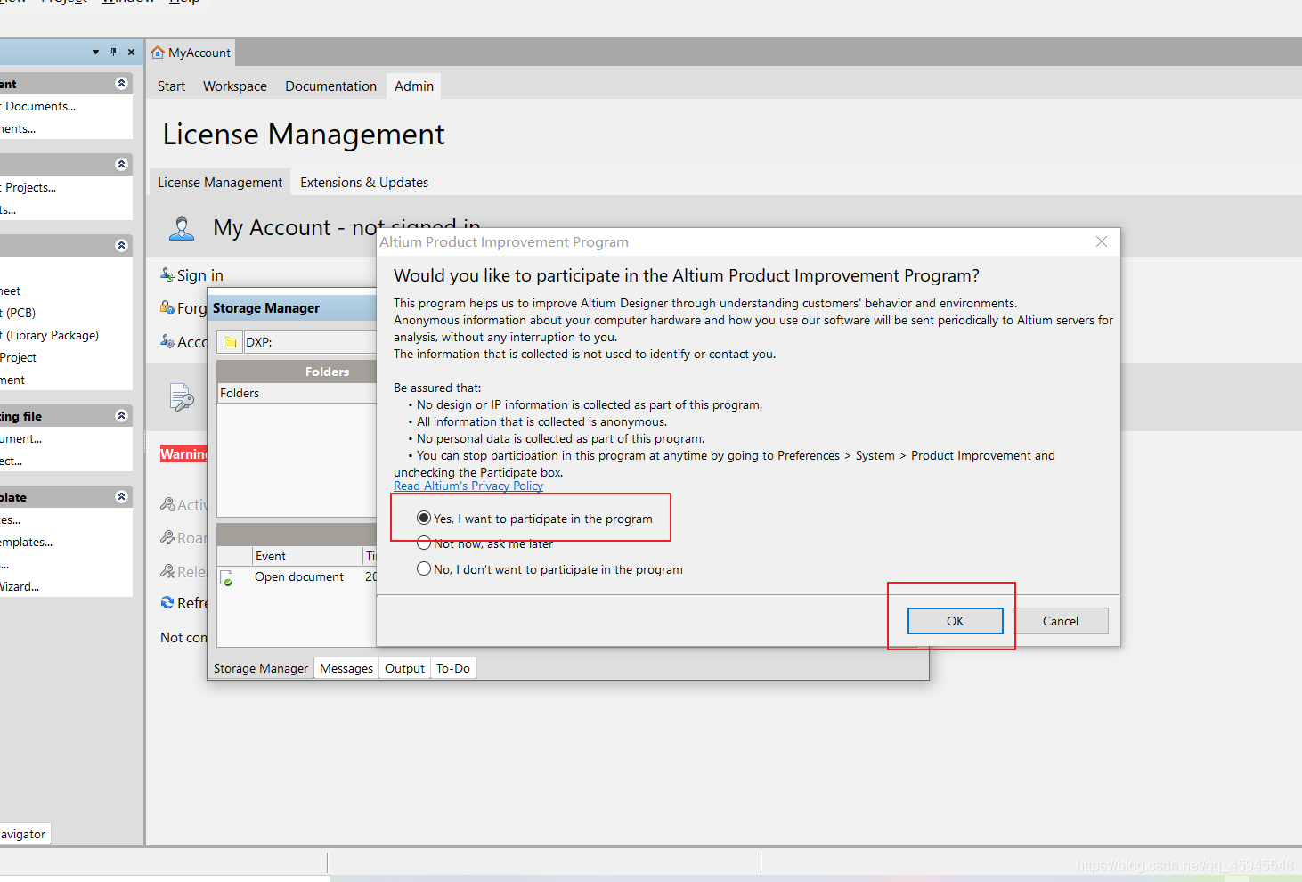Click the DXP path input field
Screen dimensions: 1302x882
[x=310, y=342]
